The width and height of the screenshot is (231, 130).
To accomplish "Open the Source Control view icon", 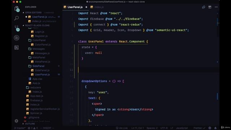I will click(x=17, y=28).
